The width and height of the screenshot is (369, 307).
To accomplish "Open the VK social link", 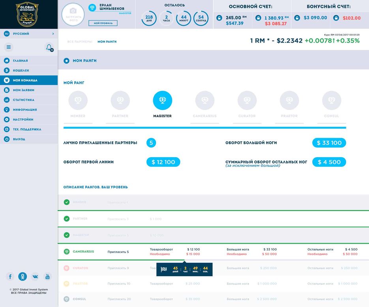I will tap(35, 276).
